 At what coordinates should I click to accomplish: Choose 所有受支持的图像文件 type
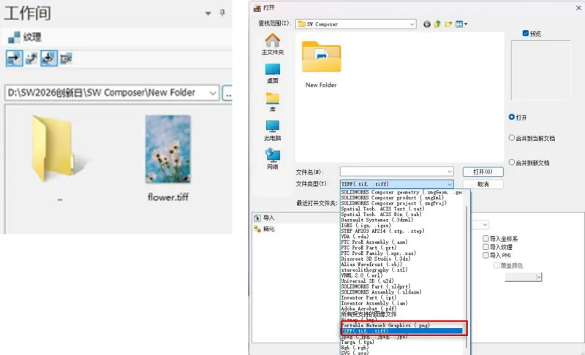[369, 314]
